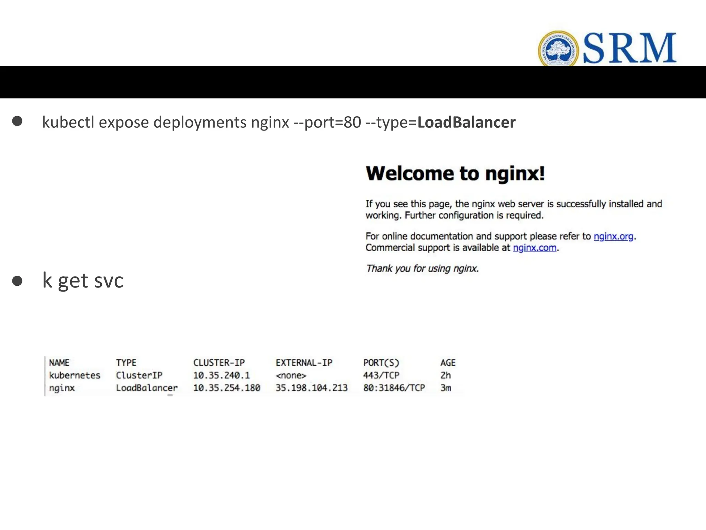Screen dimensions: 706x530
Task: Click the PORT(S) column header
Action: (x=381, y=363)
